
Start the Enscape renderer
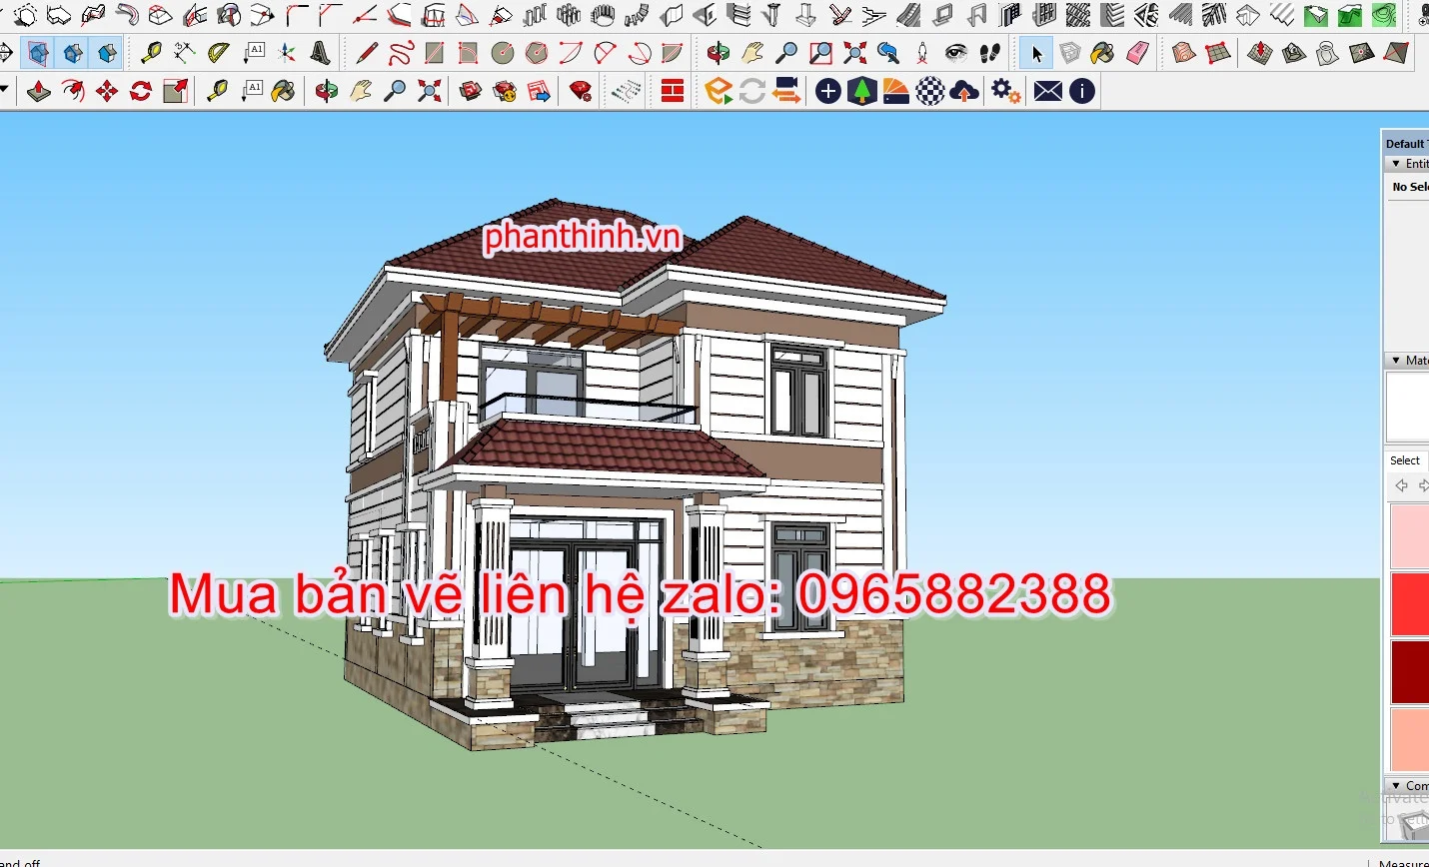718,92
